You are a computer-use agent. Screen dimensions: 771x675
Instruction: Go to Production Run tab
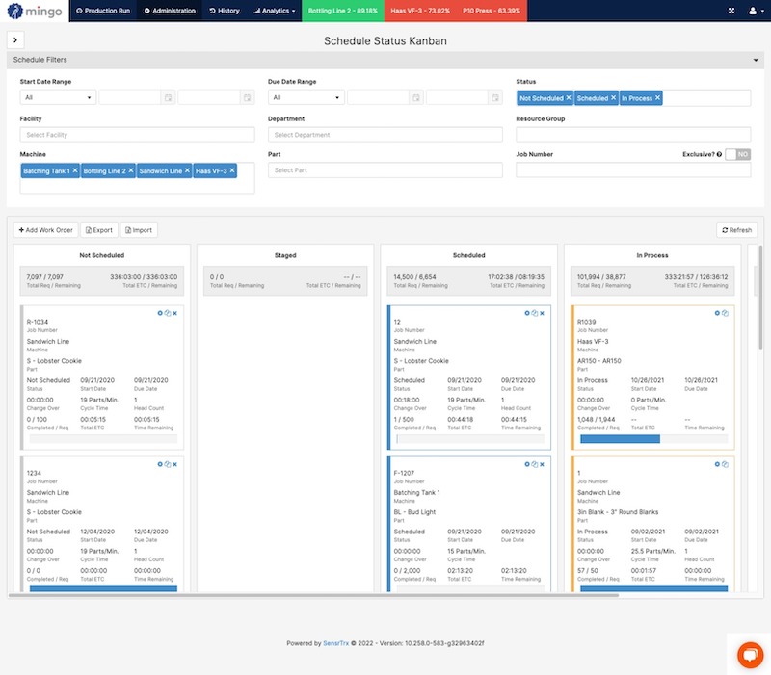click(103, 11)
